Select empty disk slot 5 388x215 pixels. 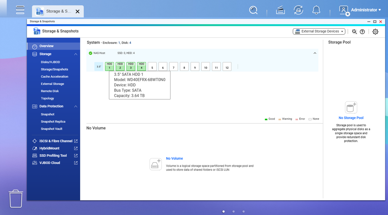tap(152, 66)
